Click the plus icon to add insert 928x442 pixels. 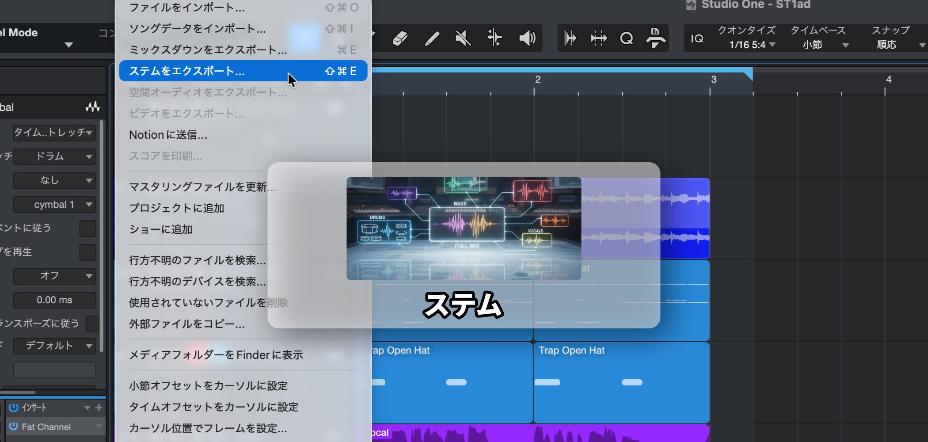(99, 408)
